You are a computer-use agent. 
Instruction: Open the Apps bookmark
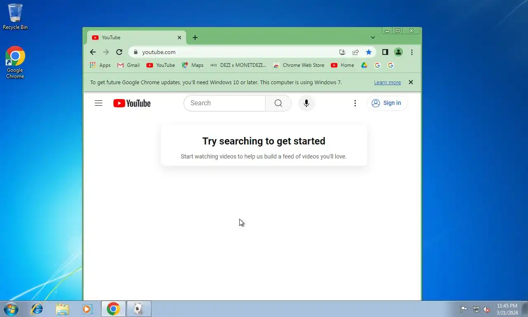100,65
